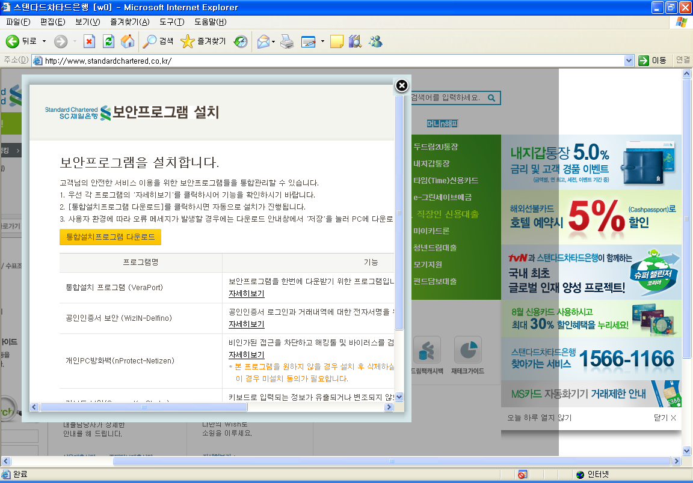Open the Search (검색) toolbar button

[158, 41]
